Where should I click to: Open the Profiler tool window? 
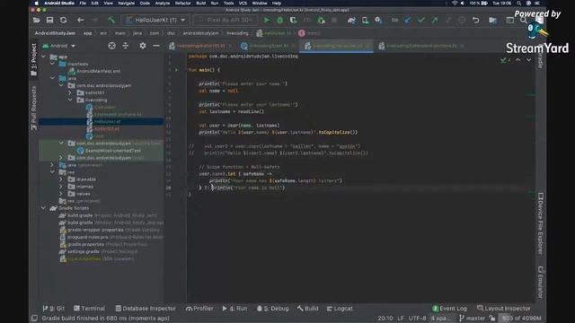coord(199,309)
